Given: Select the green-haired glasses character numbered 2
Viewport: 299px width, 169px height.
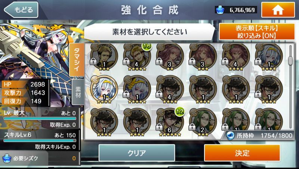Looking at the screenshot, I should pos(203,122).
